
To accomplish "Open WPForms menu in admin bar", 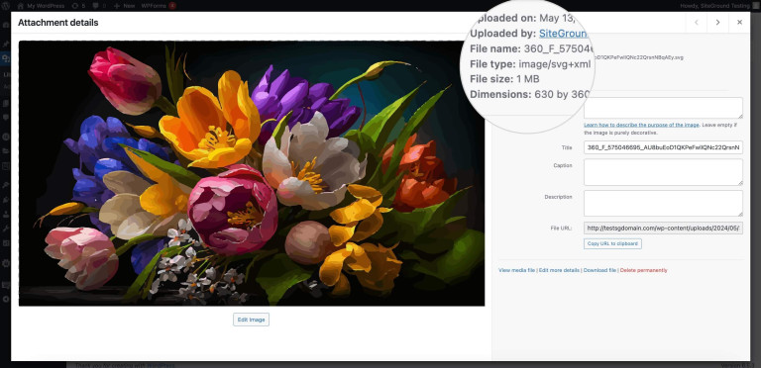I will (158, 6).
